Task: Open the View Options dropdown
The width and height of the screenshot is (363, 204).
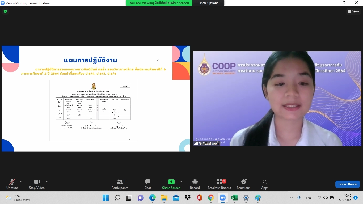Action: point(210,3)
